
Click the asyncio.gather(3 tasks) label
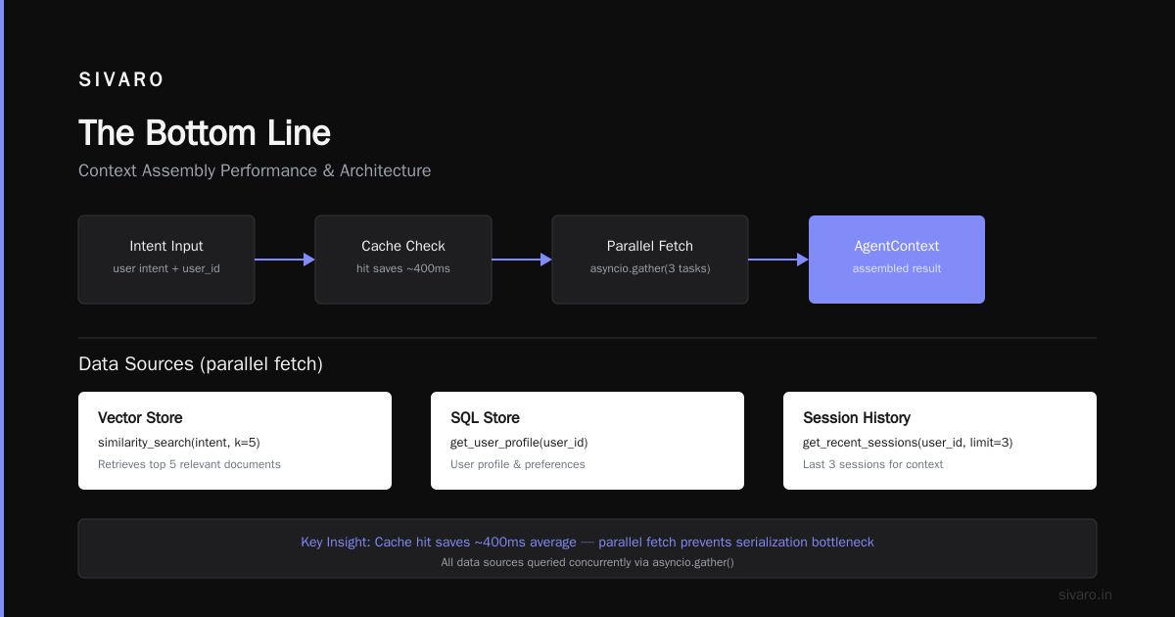coord(650,268)
